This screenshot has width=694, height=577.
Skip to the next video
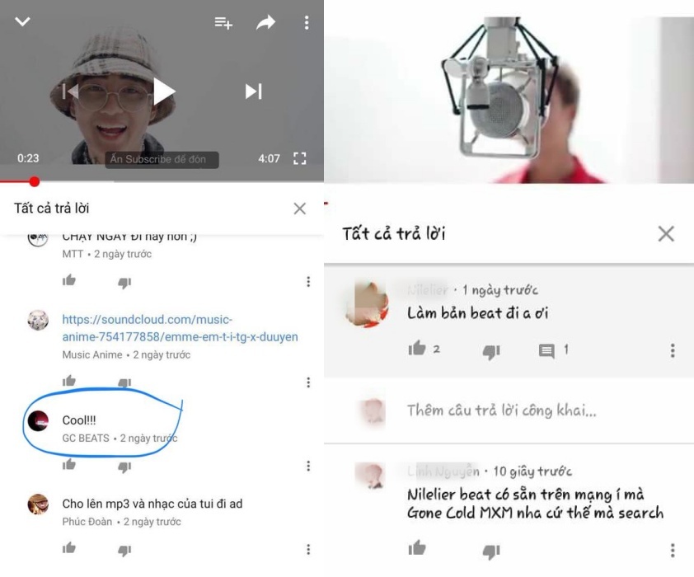click(x=254, y=91)
